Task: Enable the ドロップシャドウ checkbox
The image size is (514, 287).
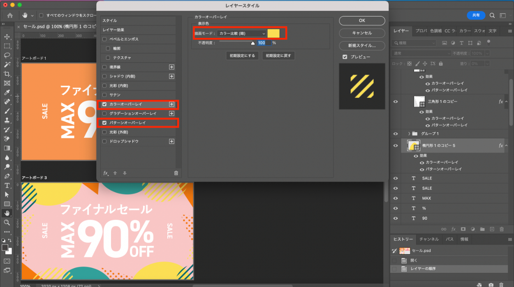Action: pyautogui.click(x=104, y=141)
